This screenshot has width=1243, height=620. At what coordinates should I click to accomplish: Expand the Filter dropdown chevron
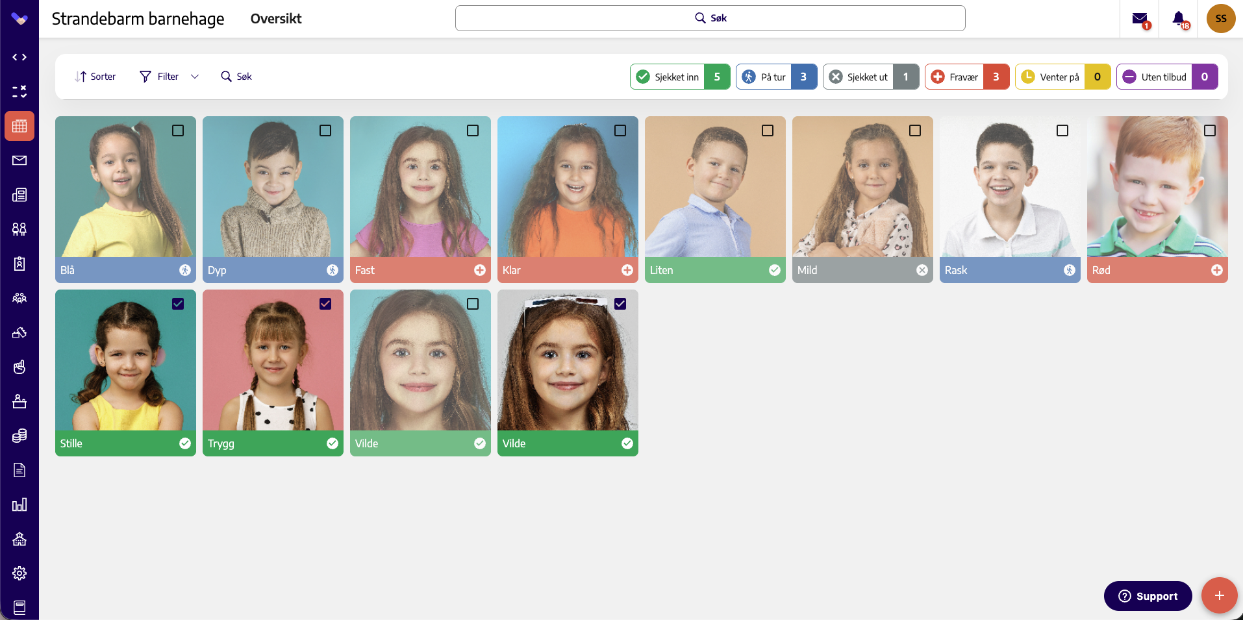[195, 77]
